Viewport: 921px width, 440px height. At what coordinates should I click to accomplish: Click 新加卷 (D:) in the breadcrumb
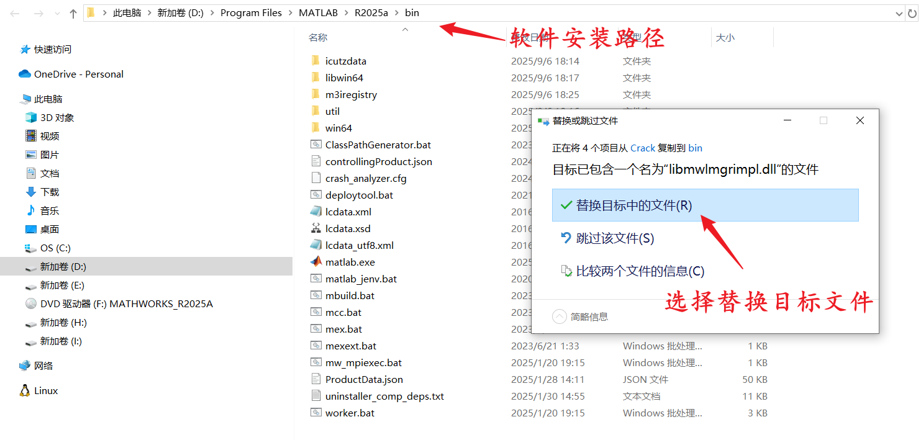click(x=180, y=12)
